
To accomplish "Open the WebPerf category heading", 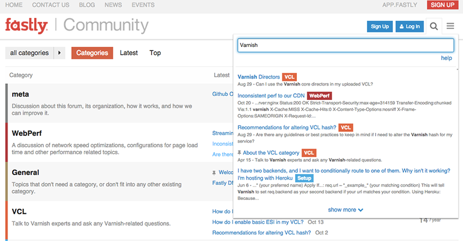I will click(27, 134).
